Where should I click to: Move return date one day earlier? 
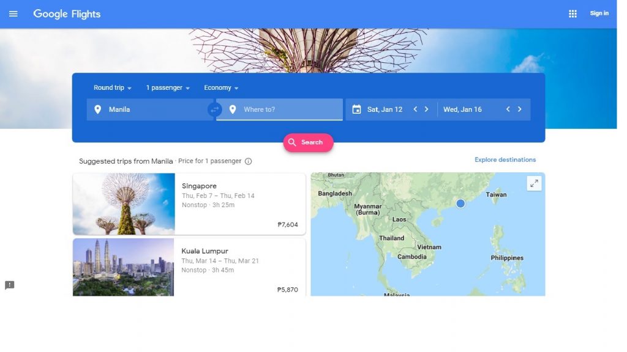pyautogui.click(x=508, y=109)
